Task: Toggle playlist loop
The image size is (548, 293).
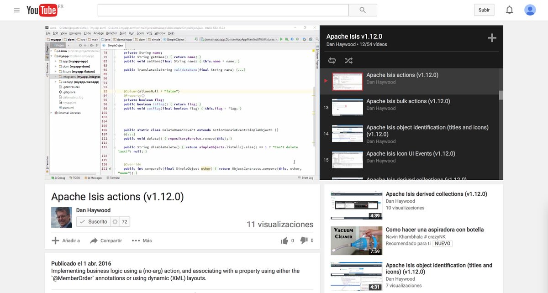Action: click(332, 61)
